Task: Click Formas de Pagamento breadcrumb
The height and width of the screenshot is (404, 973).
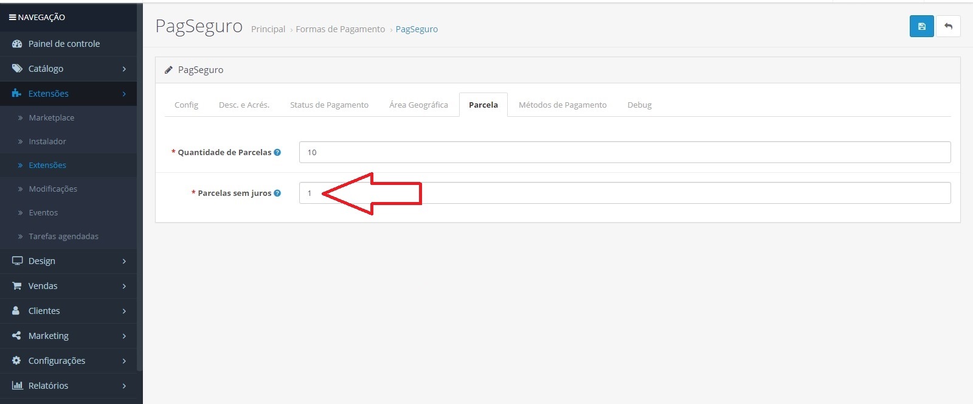Action: pyautogui.click(x=341, y=29)
